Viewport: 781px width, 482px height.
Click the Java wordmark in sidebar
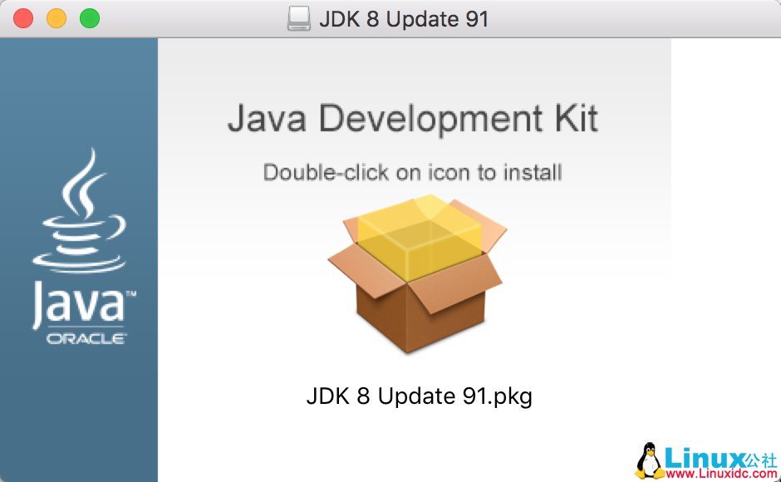[78, 304]
